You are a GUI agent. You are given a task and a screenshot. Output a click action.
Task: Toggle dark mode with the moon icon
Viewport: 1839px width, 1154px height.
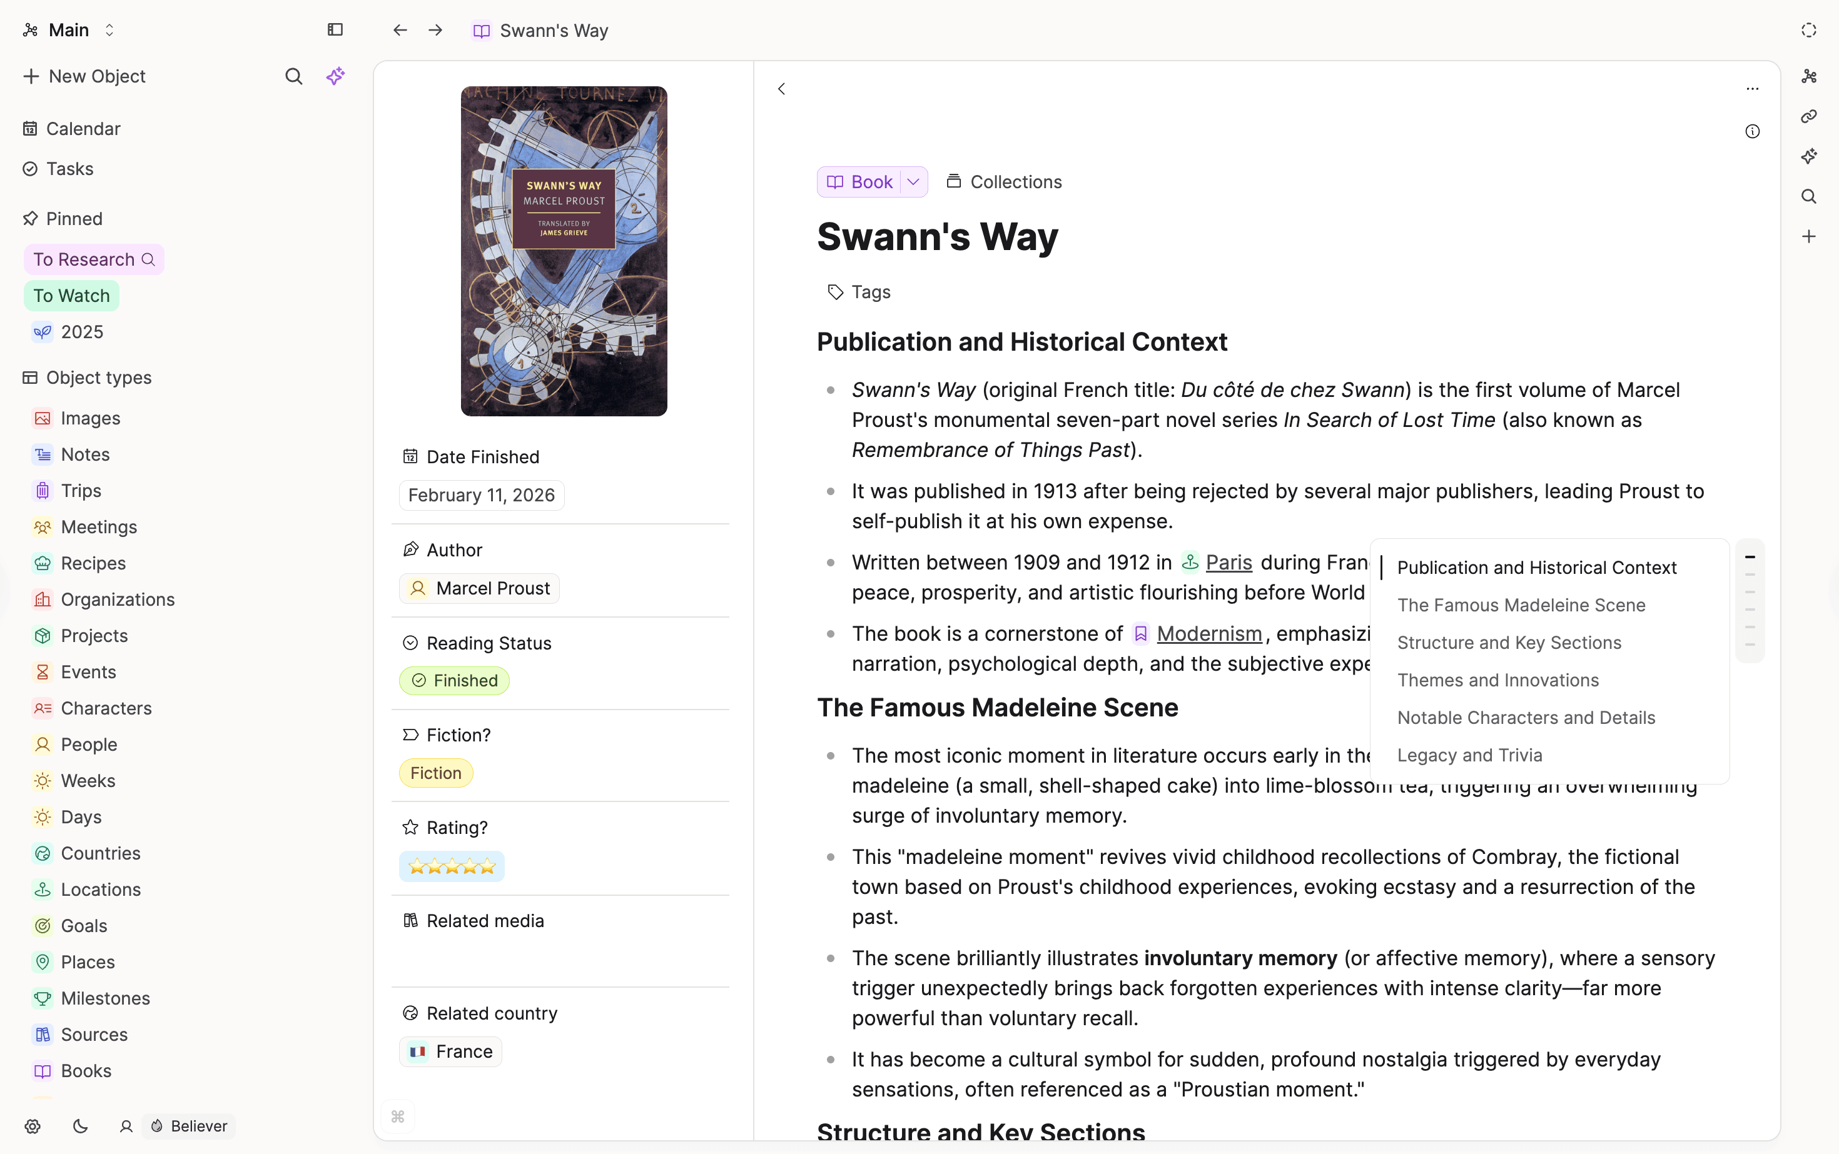point(80,1126)
